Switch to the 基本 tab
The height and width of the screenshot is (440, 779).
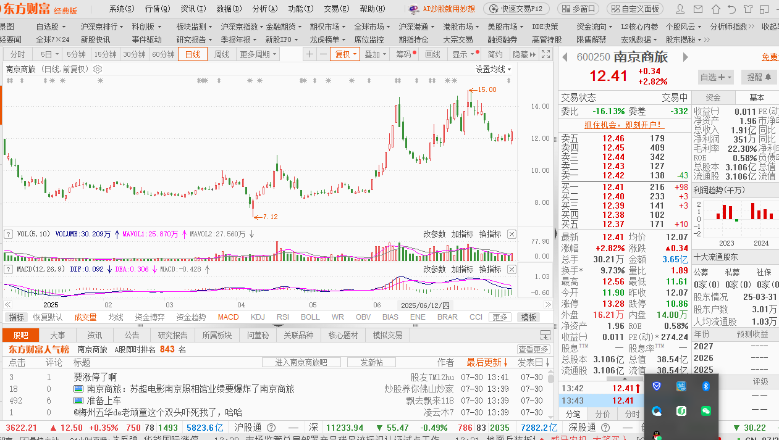click(x=757, y=98)
